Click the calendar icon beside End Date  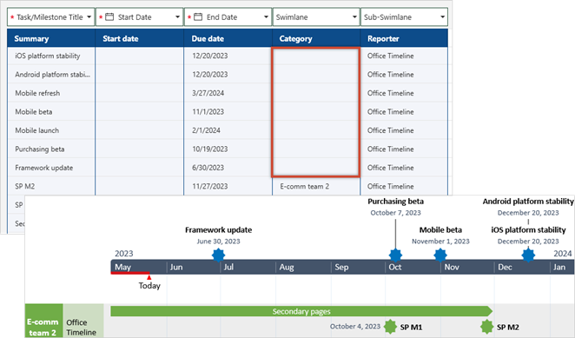click(x=198, y=17)
